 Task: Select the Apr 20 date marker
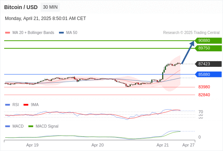[x=98, y=145]
